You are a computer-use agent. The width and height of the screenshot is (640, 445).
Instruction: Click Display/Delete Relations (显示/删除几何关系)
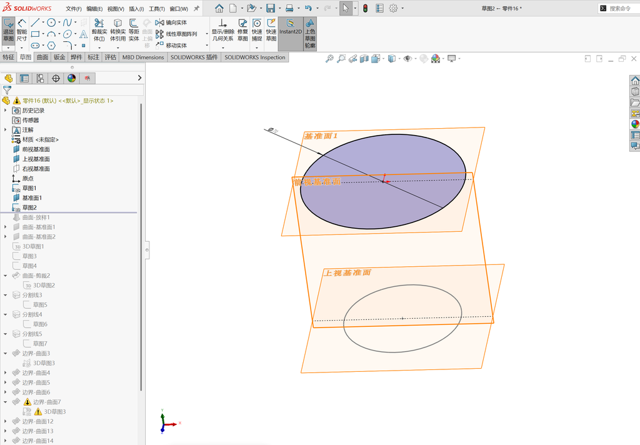point(222,30)
